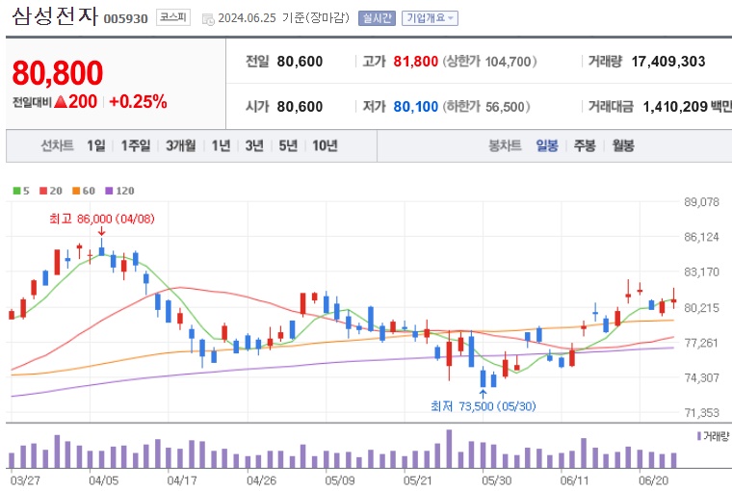732x491 pixels.
Task: Select the 3년 line chart period
Action: 254,145
